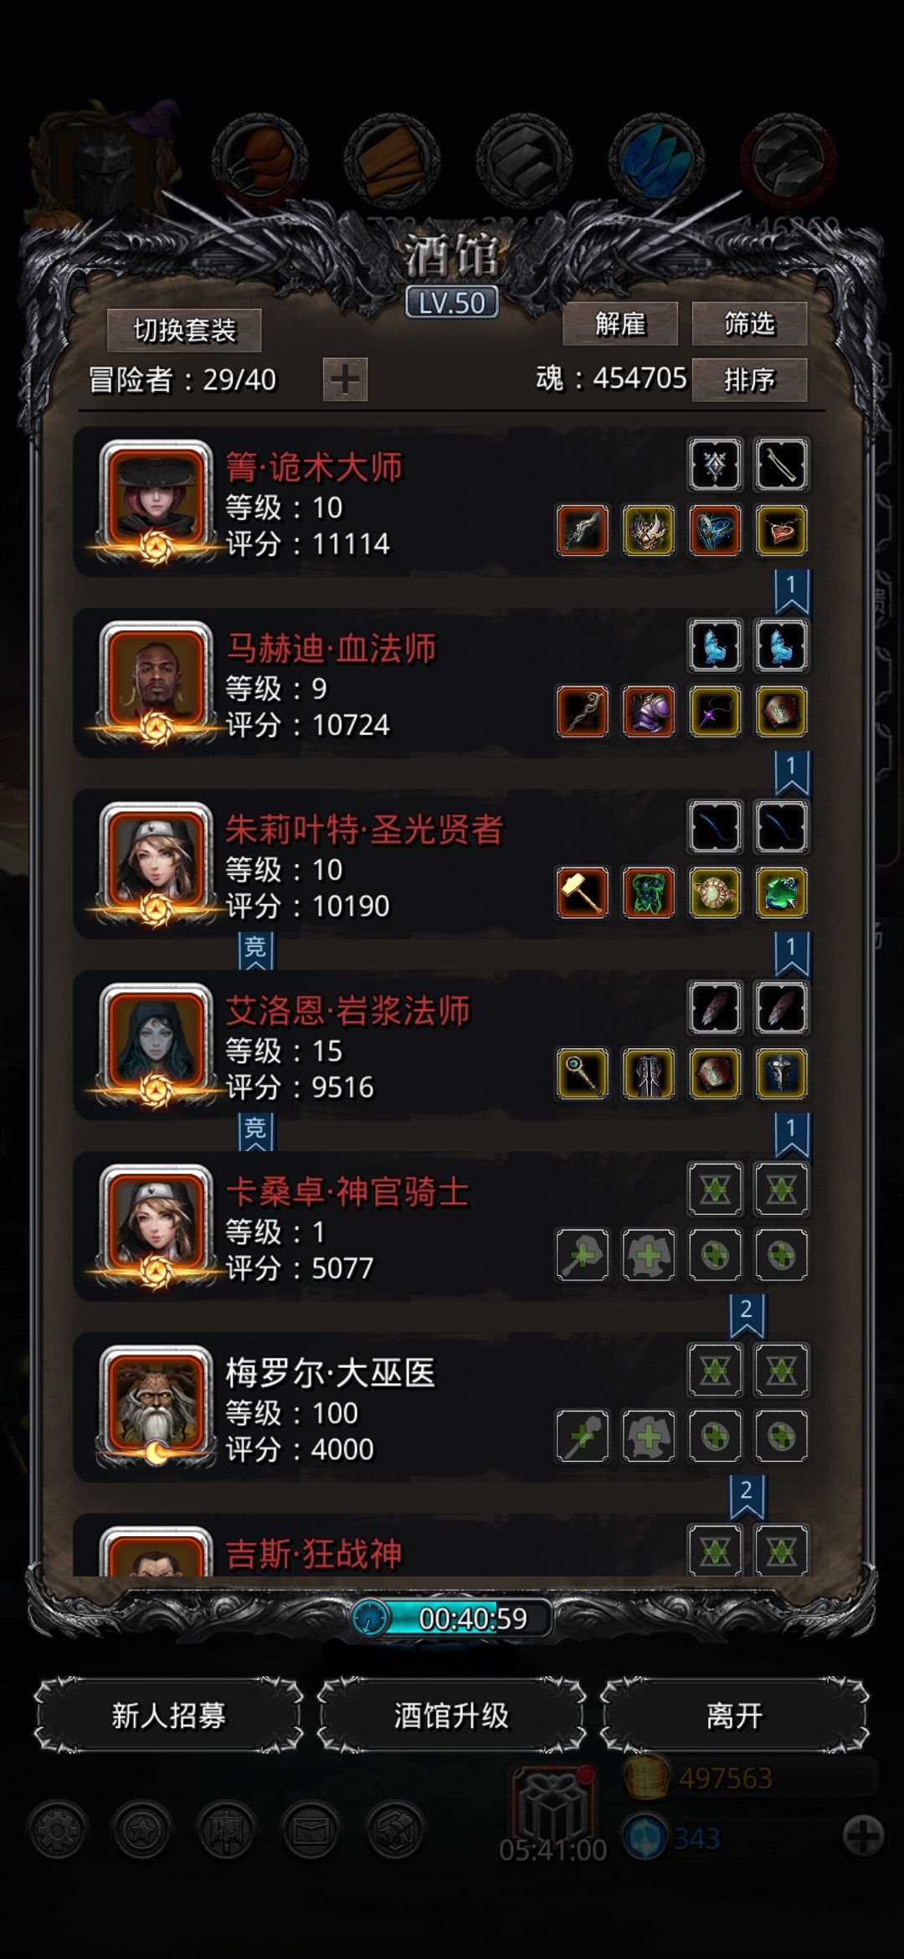Open the green gem ring of 朱莉叶特
904x1959 pixels.
[781, 892]
